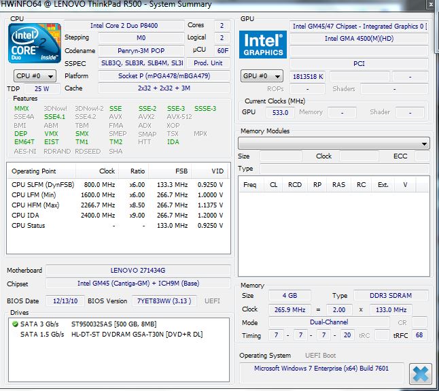Click the Intel GM45 chipset field
439x391 pixels.
click(x=138, y=284)
